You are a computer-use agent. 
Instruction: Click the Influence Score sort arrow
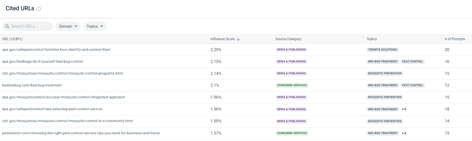click(x=238, y=39)
